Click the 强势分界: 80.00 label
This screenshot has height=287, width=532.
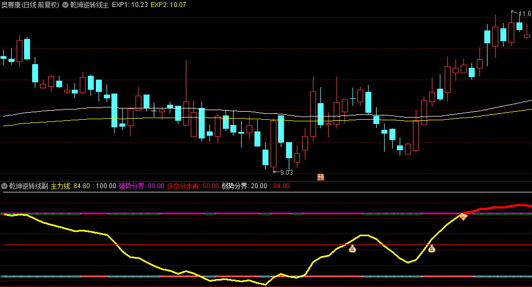tap(141, 186)
